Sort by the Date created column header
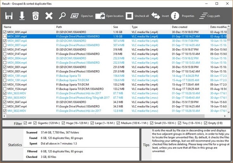The width and height of the screenshot is (233, 163). [x=190, y=27]
